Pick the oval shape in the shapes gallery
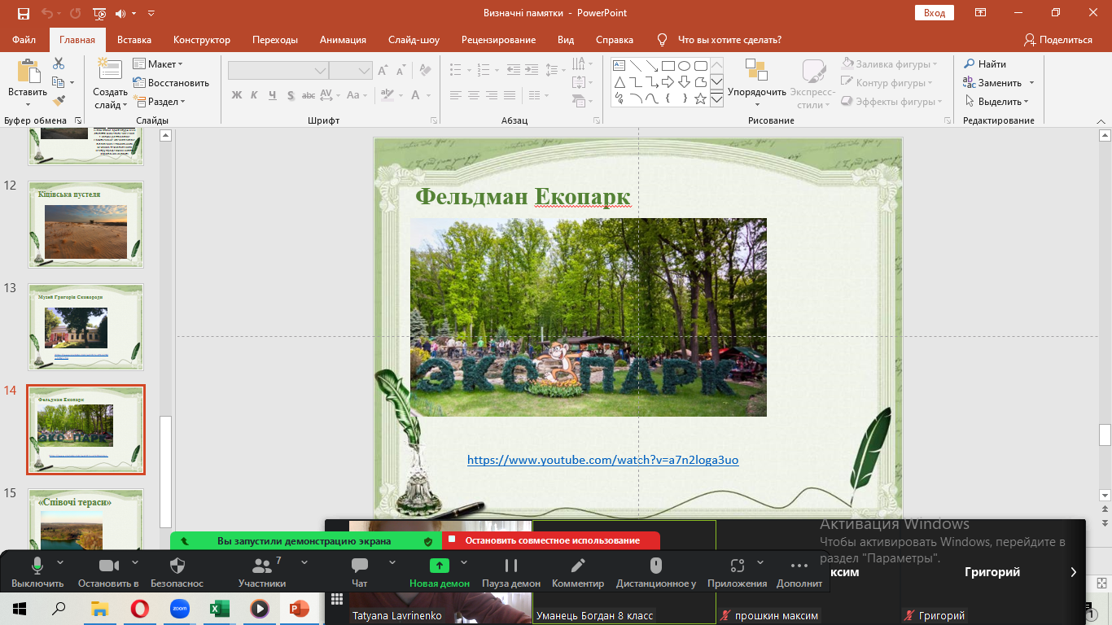Image resolution: width=1112 pixels, height=625 pixels. click(684, 66)
